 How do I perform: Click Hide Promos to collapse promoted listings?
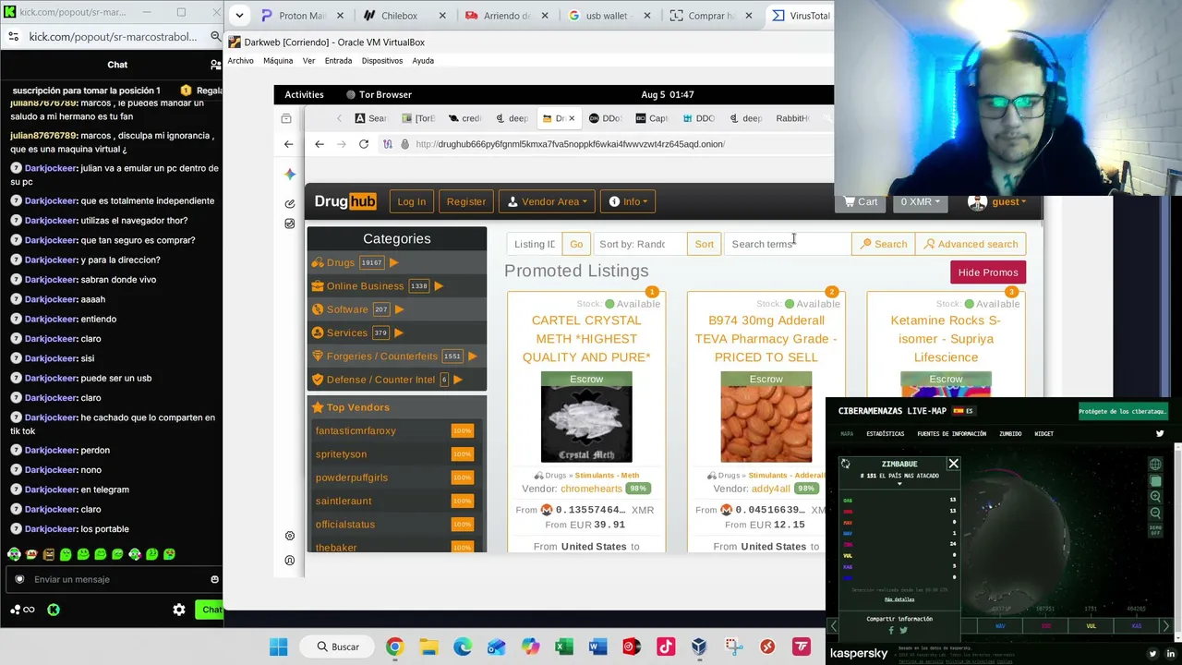[x=988, y=272]
